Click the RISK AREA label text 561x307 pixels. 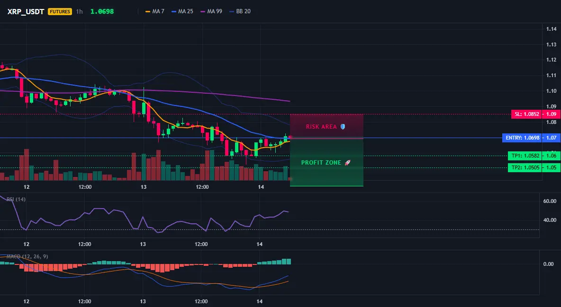click(x=321, y=126)
